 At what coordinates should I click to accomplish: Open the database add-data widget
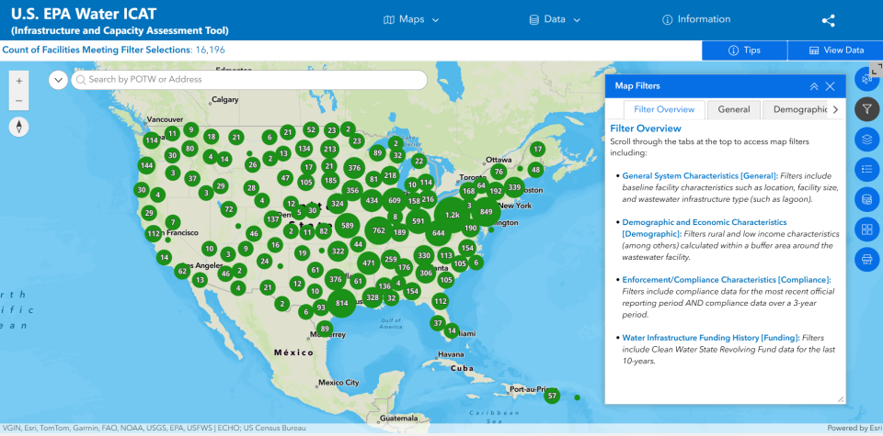tap(867, 199)
